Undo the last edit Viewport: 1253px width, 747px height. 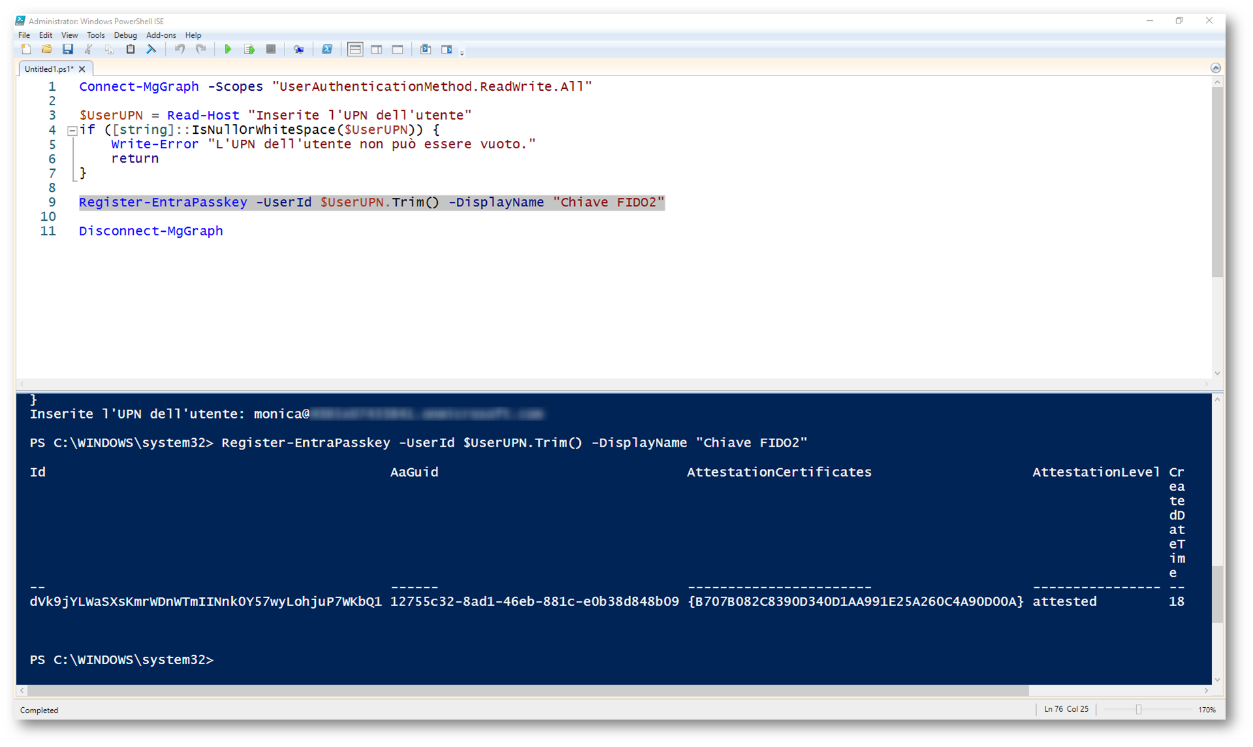(x=179, y=50)
